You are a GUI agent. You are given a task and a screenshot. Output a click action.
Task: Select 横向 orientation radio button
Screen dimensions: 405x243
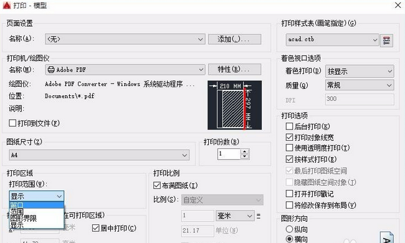point(290,239)
